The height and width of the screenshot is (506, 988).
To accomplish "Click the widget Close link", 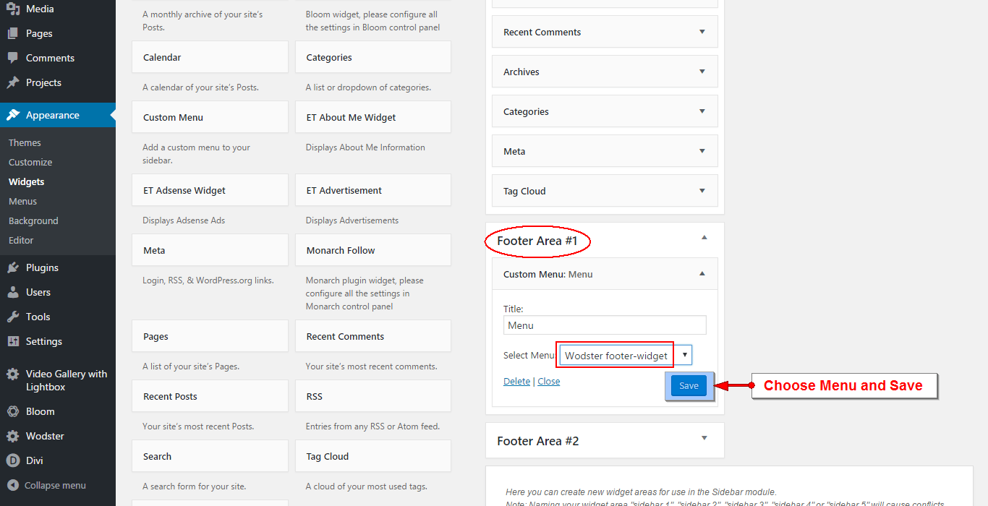I will (x=548, y=381).
